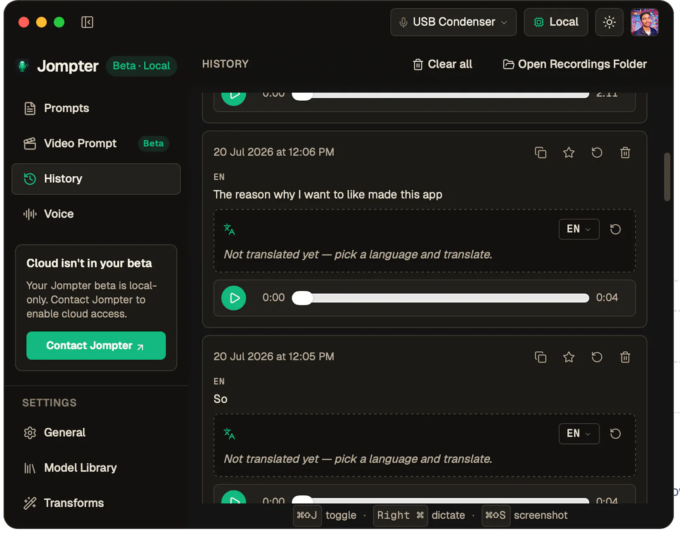The image size is (680, 536).
Task: Open the Prompts section
Action: pos(96,108)
